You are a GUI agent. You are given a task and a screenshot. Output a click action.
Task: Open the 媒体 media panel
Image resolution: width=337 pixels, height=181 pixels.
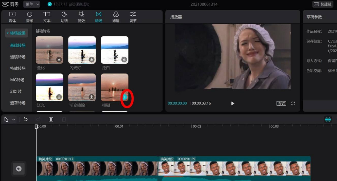12,17
